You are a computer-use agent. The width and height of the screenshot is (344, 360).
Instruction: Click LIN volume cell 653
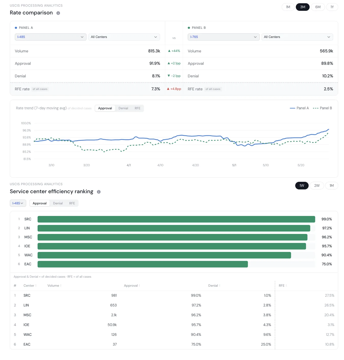113,305
